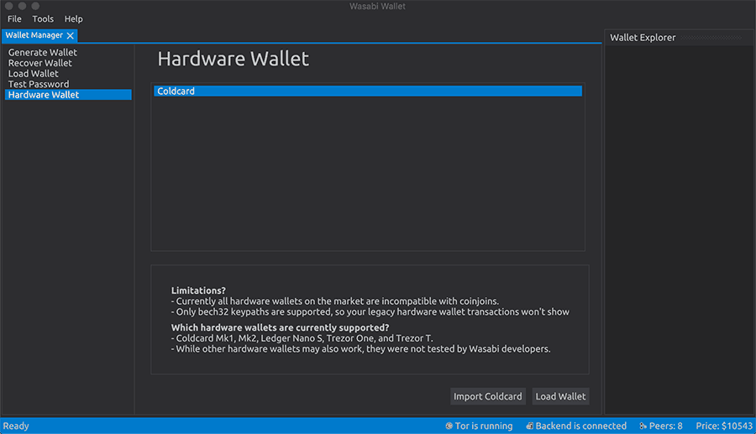This screenshot has height=434, width=756.
Task: Click the Import Coldcard button
Action: point(488,396)
